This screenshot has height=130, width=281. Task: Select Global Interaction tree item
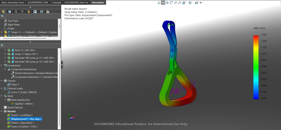pos(35,73)
